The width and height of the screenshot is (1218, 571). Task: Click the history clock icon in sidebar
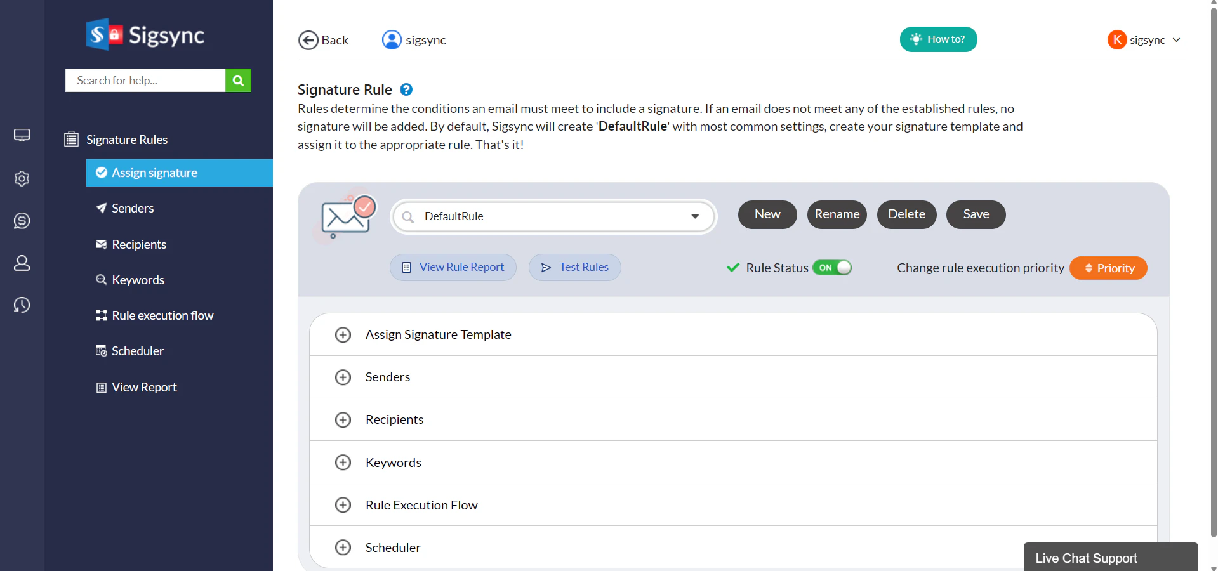[x=22, y=305]
